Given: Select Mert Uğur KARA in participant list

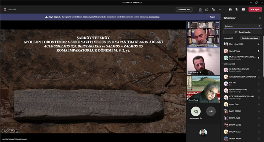Looking at the screenshot, I should tap(242, 44).
